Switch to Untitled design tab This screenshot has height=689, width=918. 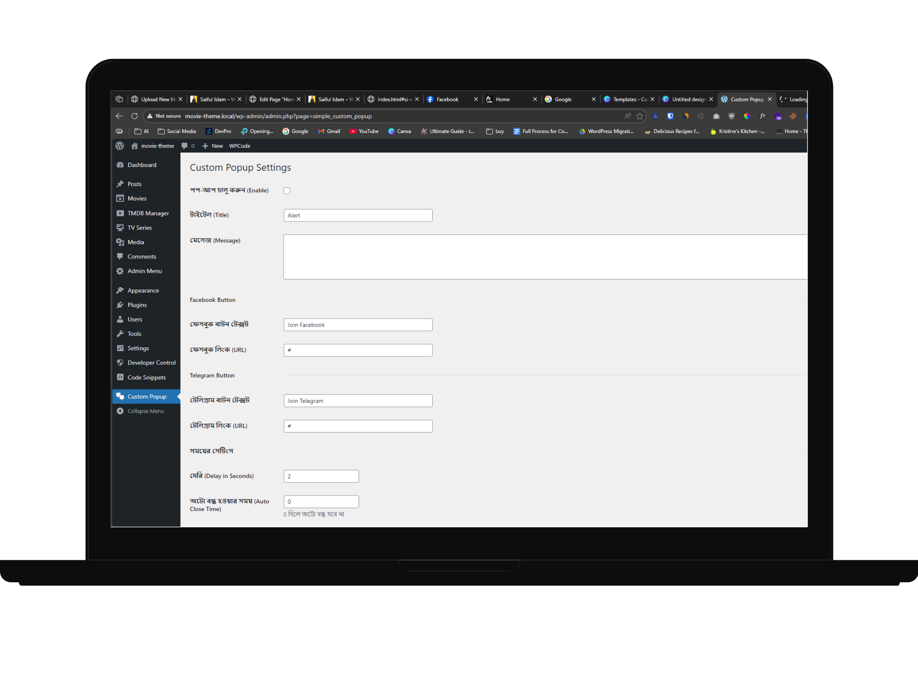click(688, 100)
